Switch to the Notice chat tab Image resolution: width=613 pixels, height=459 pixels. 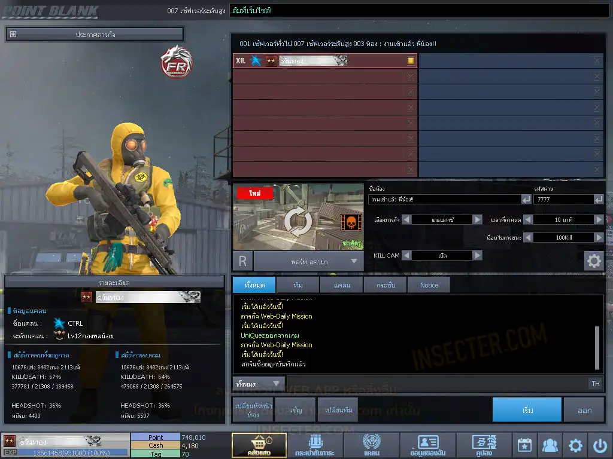click(429, 285)
